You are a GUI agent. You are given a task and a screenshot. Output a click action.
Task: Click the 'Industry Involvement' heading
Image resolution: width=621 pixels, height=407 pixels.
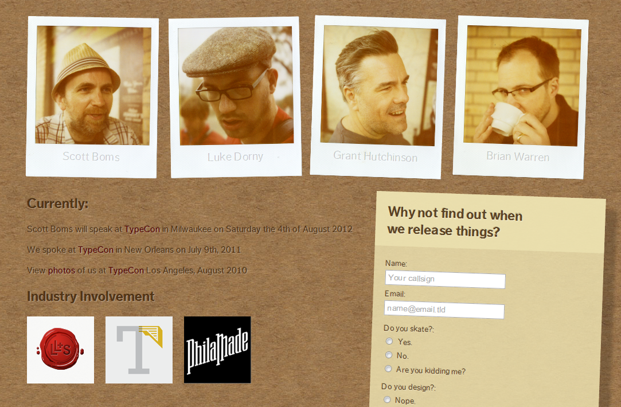point(91,296)
